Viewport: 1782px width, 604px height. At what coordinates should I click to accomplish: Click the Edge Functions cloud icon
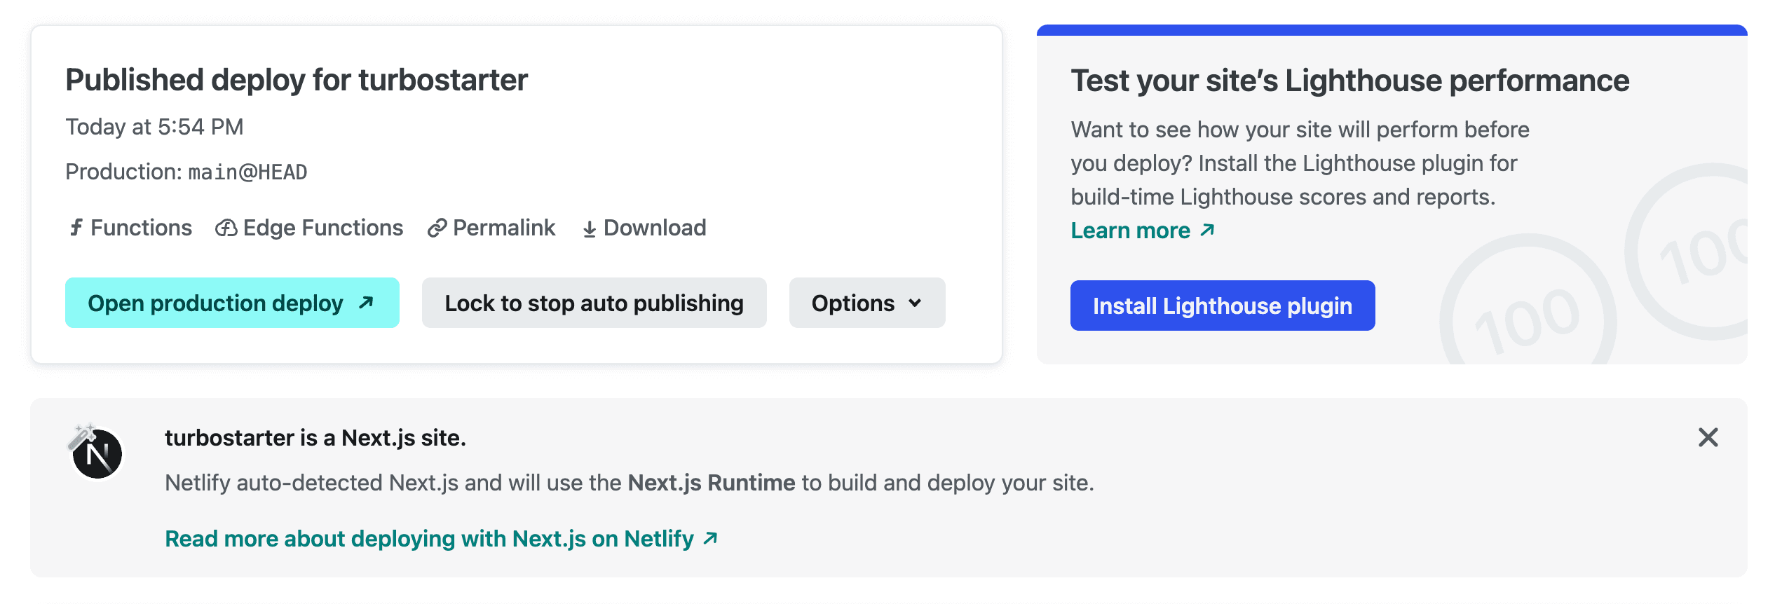tap(226, 228)
